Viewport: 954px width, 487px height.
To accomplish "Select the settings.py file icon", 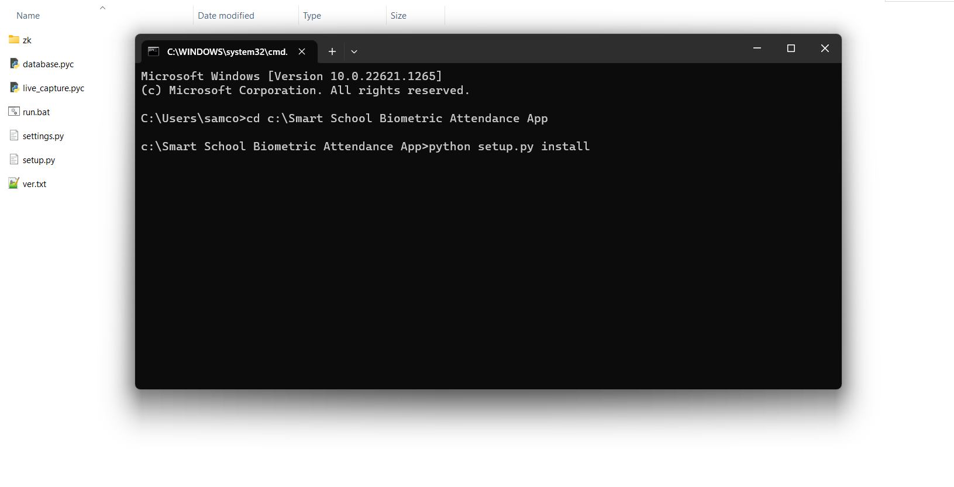I will [14, 136].
